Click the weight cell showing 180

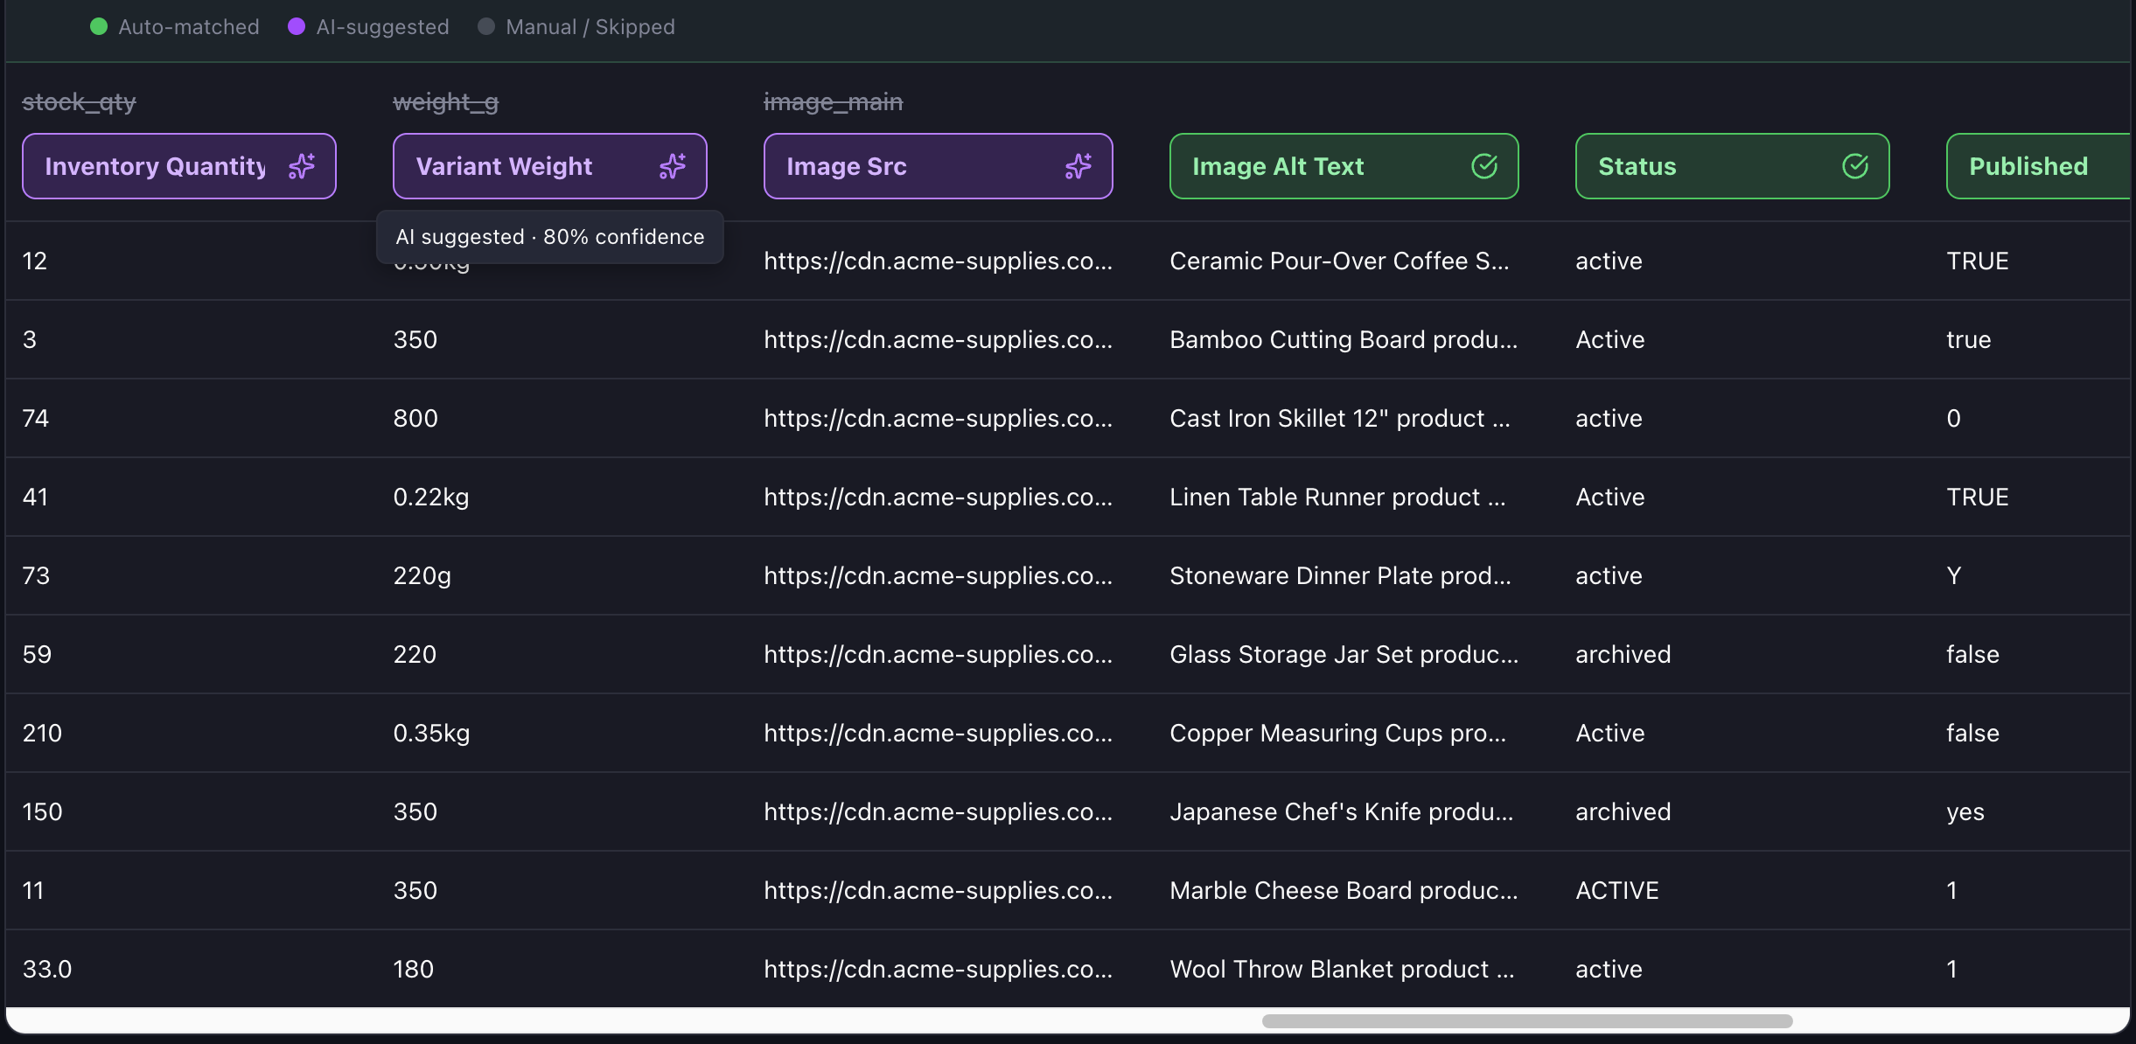pyautogui.click(x=414, y=969)
